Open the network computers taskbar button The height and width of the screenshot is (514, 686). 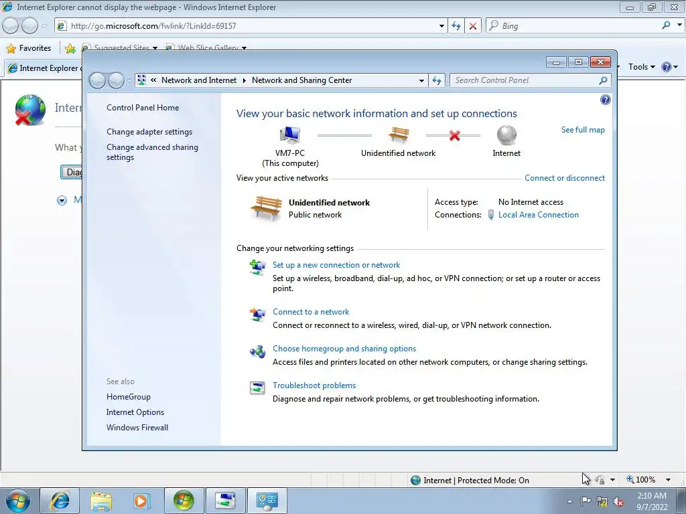click(x=225, y=501)
